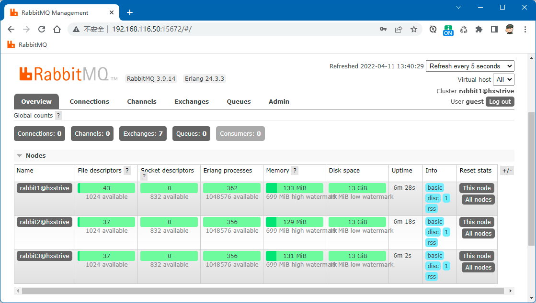
Task: Reset stats for This node on rabbit2
Action: click(x=477, y=222)
